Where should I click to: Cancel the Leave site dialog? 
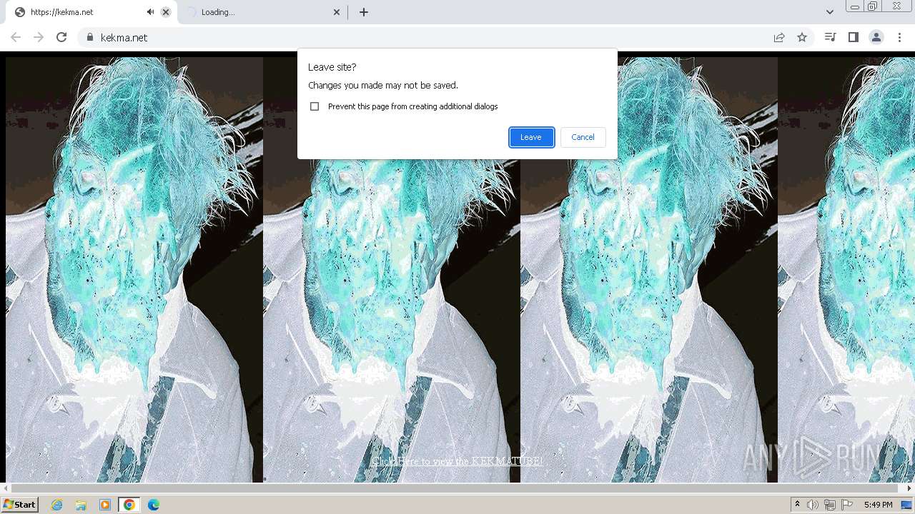pyautogui.click(x=583, y=137)
